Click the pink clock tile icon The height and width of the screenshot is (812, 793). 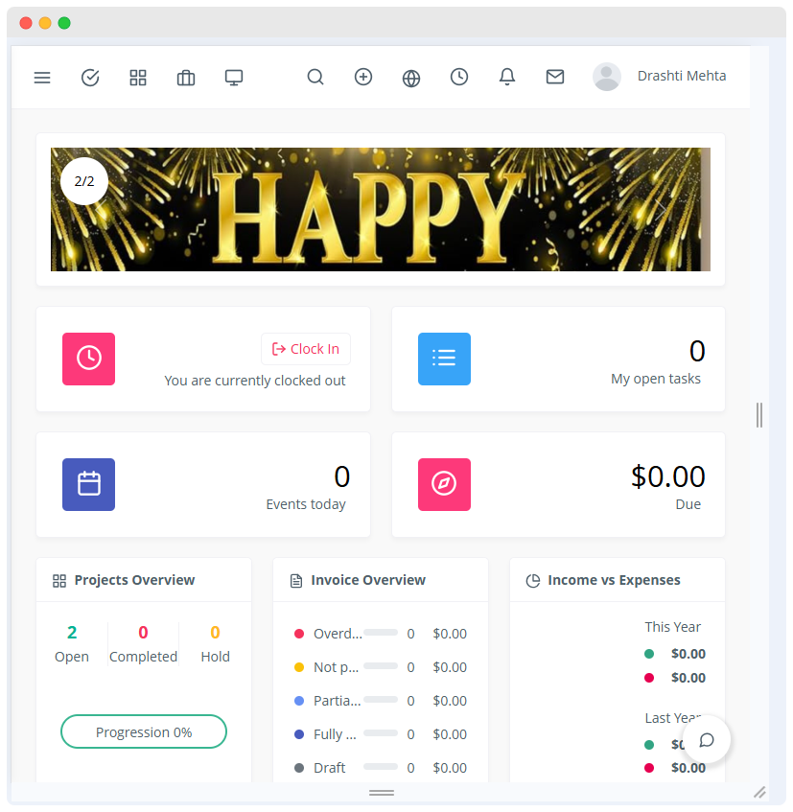click(88, 359)
